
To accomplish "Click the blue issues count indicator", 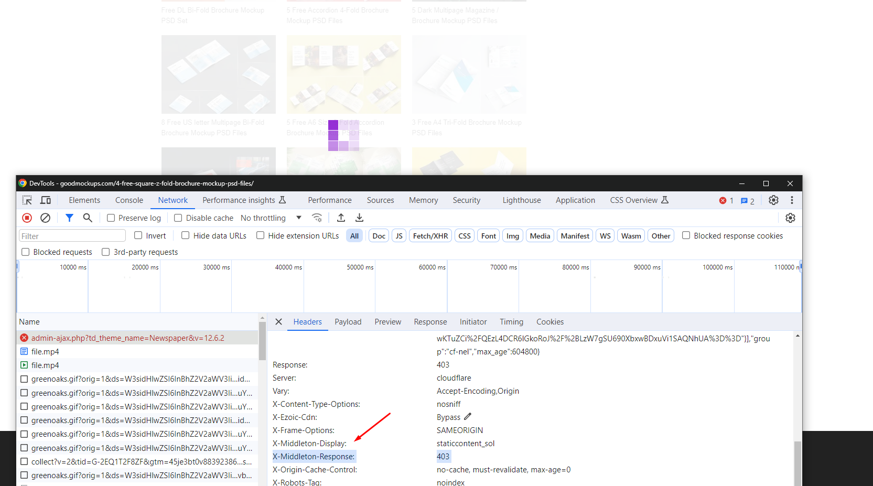I will [747, 201].
